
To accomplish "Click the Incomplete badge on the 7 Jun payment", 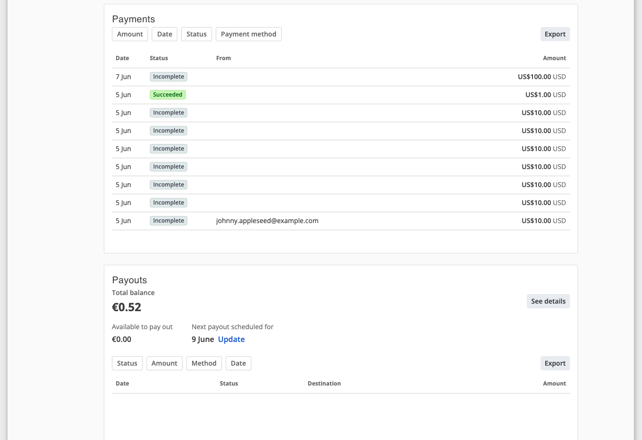I will (168, 76).
